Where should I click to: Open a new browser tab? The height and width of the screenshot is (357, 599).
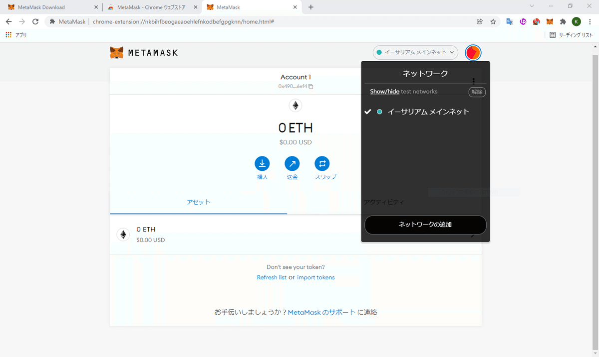pos(311,7)
